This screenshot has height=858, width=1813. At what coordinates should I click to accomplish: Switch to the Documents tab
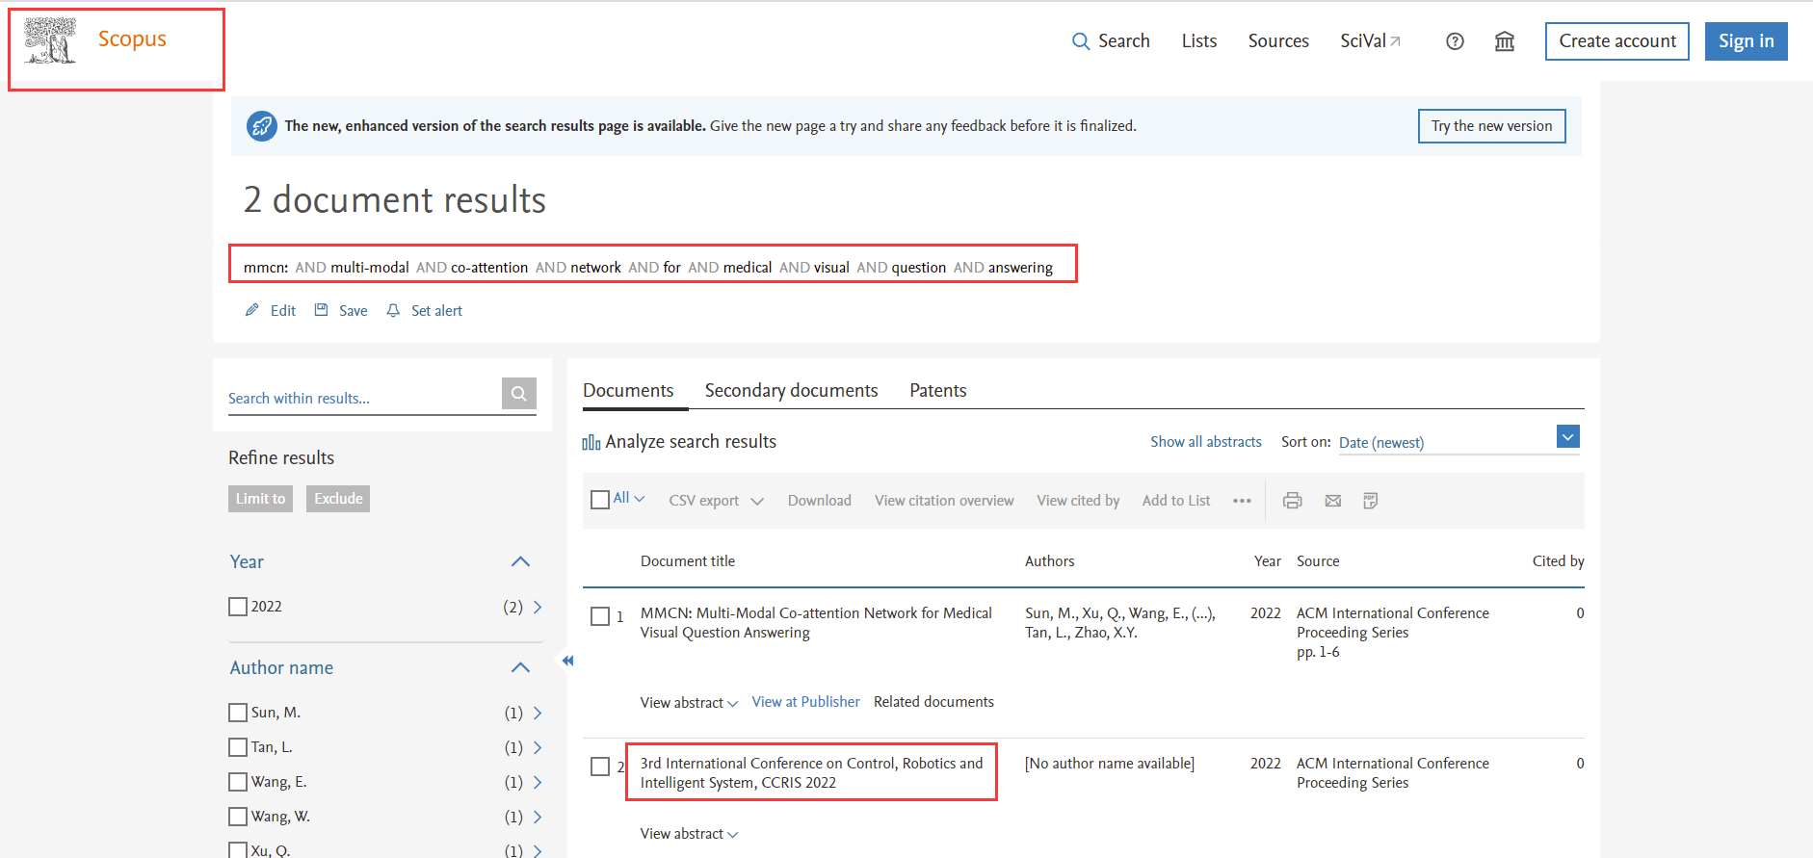[x=628, y=391]
